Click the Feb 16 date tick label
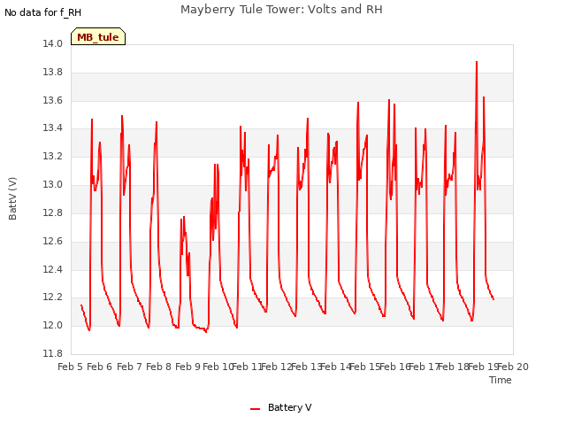The image size is (566, 425). click(x=395, y=367)
